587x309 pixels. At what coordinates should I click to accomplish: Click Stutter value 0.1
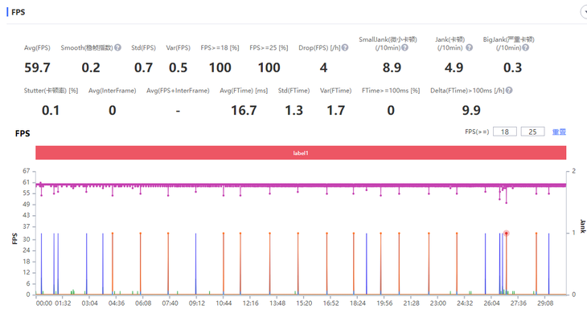click(x=51, y=110)
